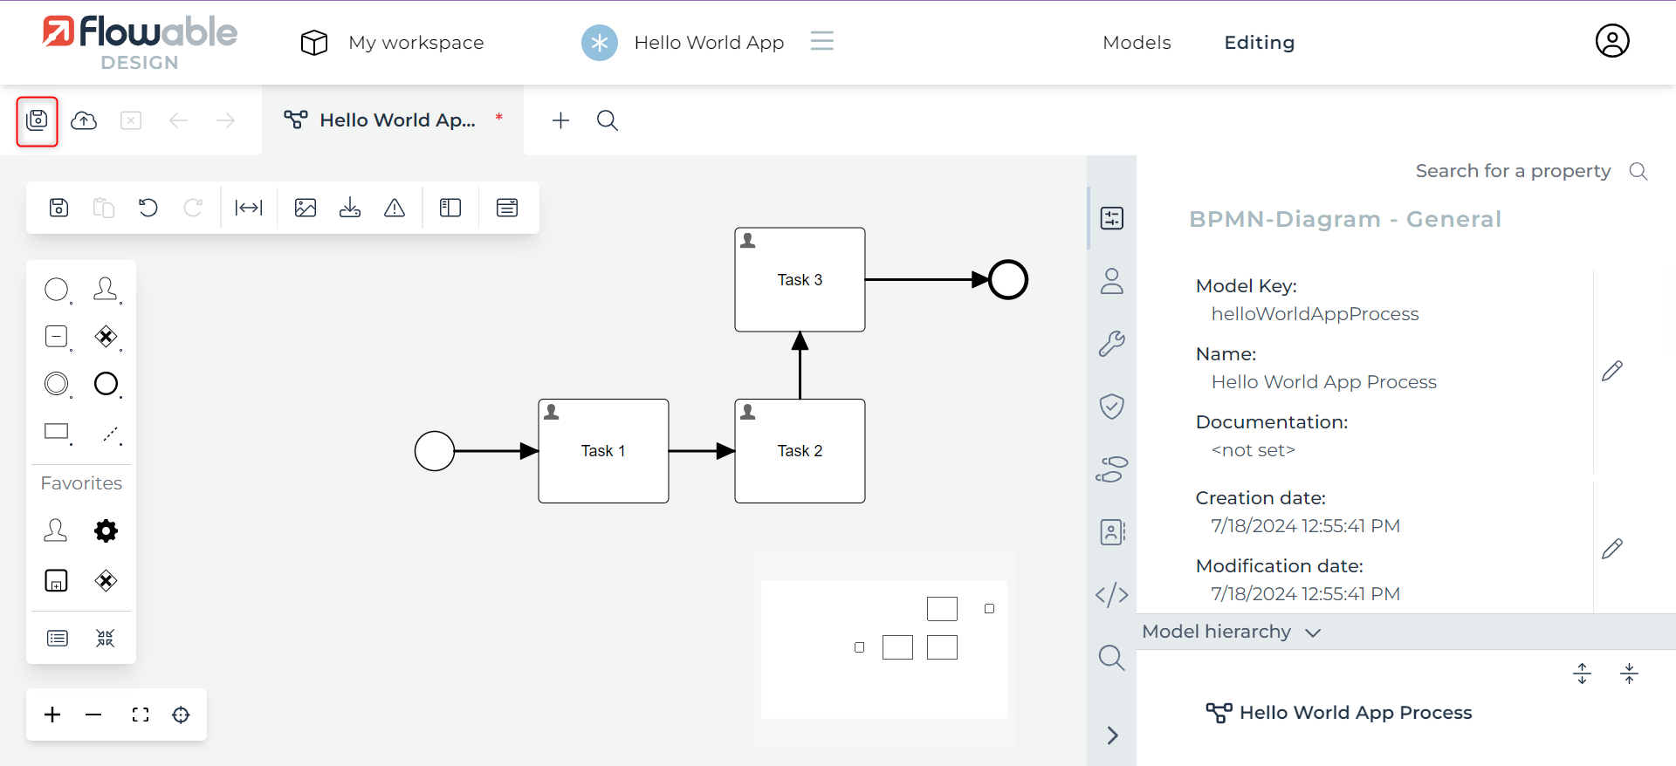
Task: Click the Search for a property field
Action: [1513, 171]
